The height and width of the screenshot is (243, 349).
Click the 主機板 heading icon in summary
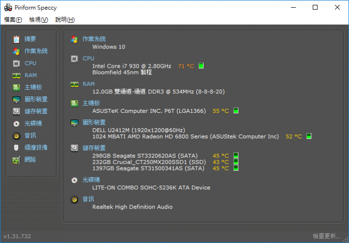(x=74, y=104)
